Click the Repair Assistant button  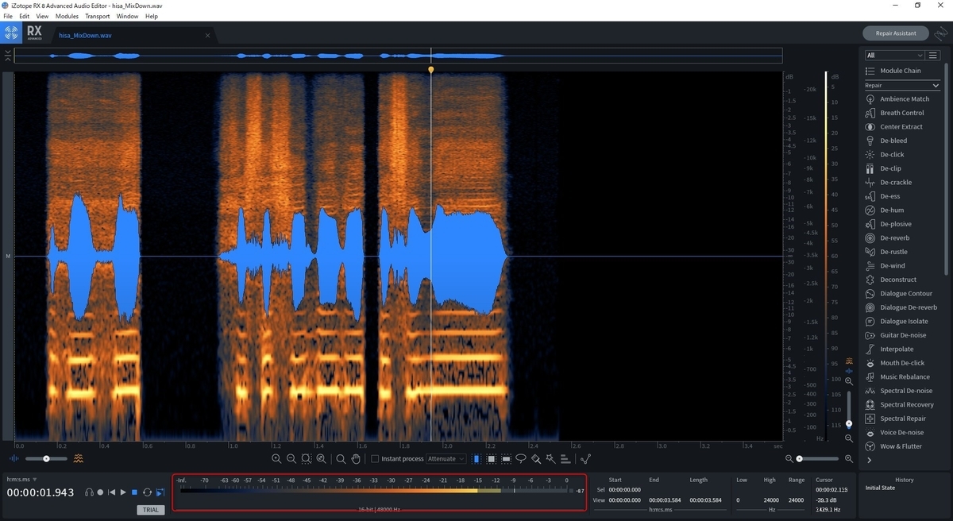[896, 33]
